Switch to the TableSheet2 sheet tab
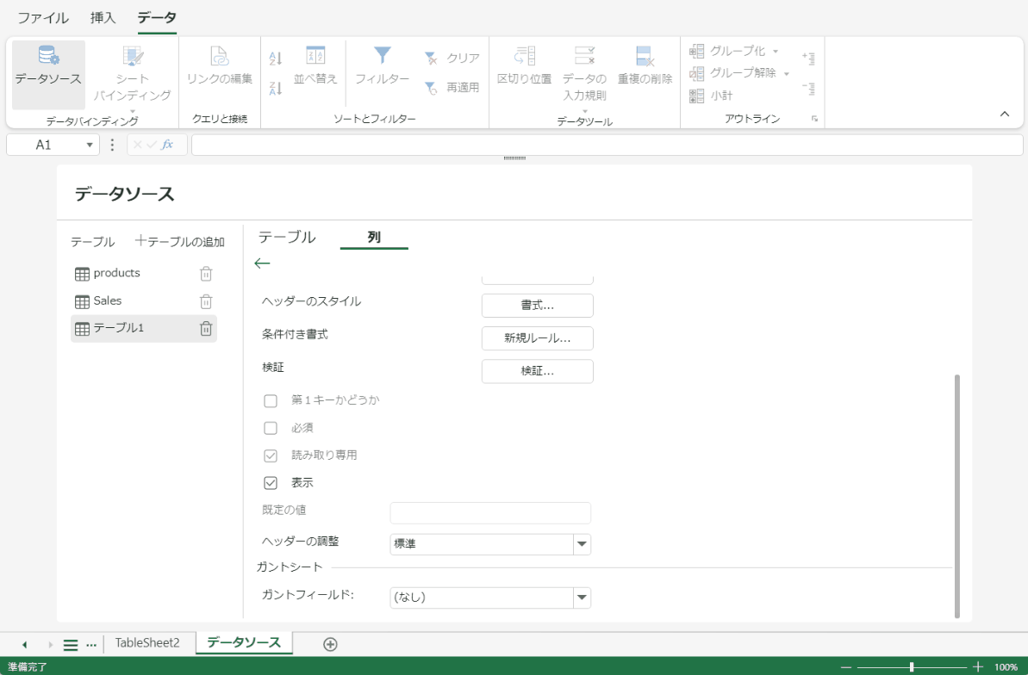Viewport: 1028px width, 675px height. [x=148, y=642]
